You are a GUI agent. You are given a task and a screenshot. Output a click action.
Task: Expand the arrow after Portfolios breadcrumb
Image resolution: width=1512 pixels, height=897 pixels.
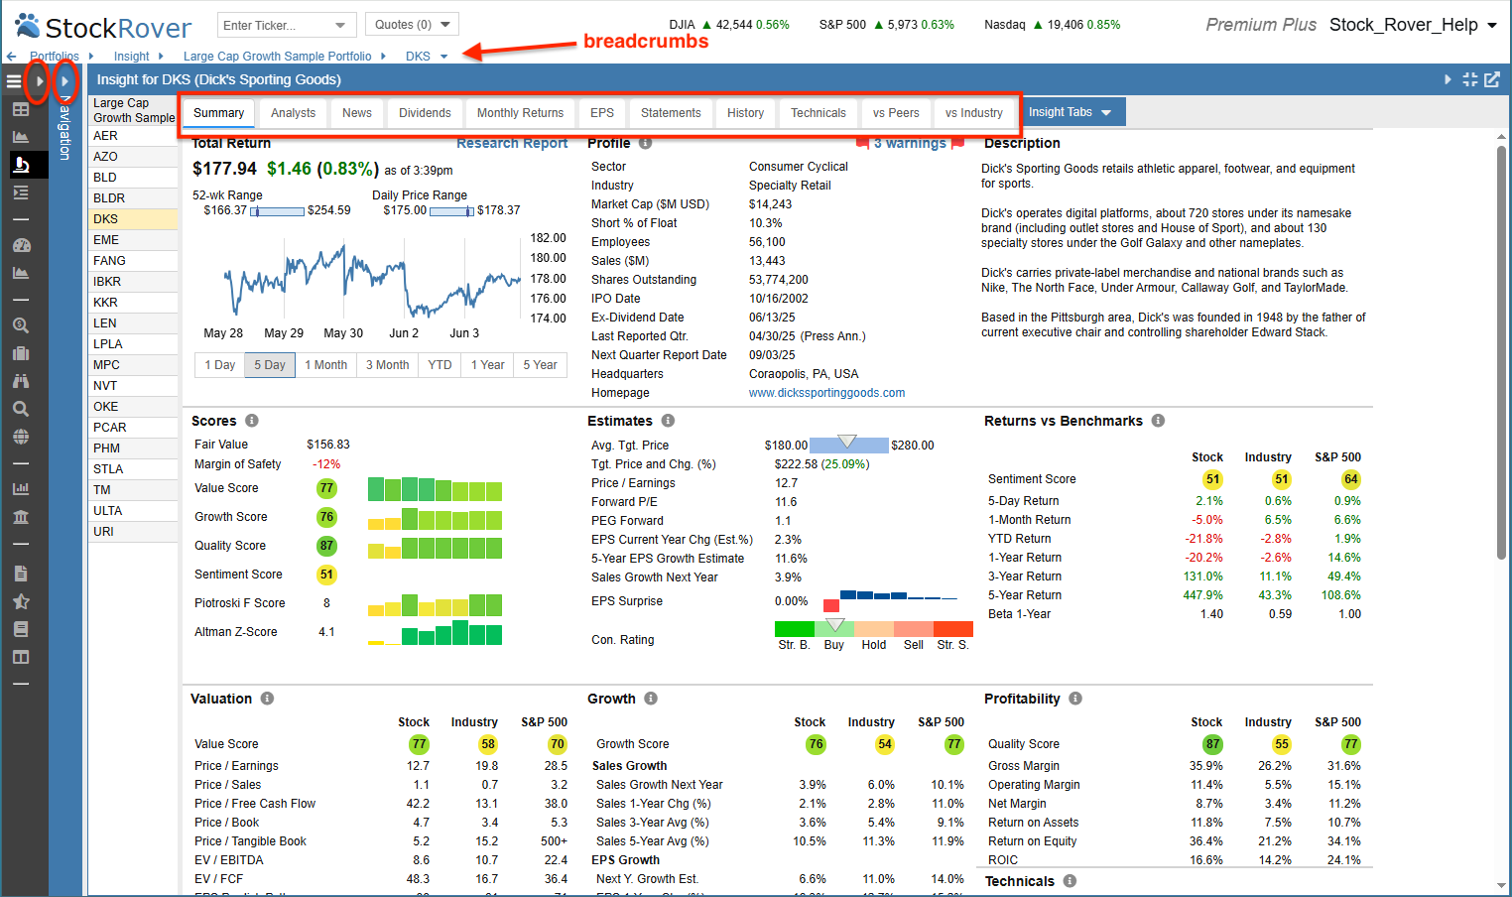click(x=91, y=57)
